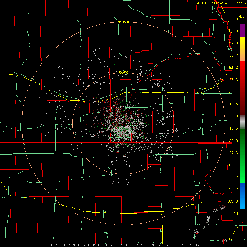
Task: Click the KUEX radar station identifier
Action: point(156,245)
